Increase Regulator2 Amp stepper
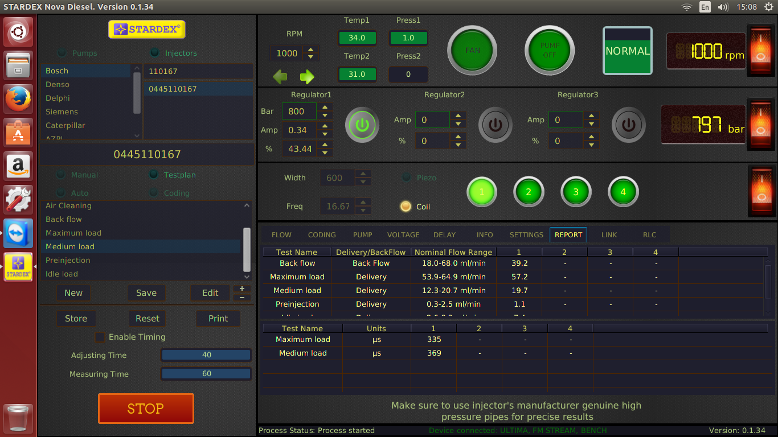Viewport: 778px width, 437px height. point(458,116)
